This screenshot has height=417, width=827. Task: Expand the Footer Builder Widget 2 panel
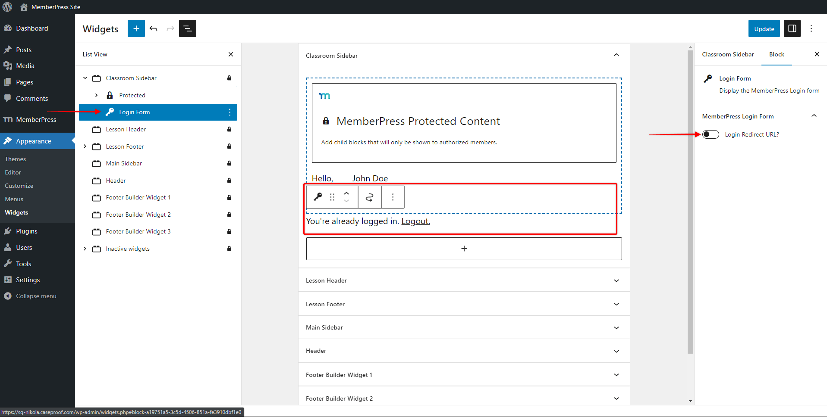pyautogui.click(x=464, y=398)
